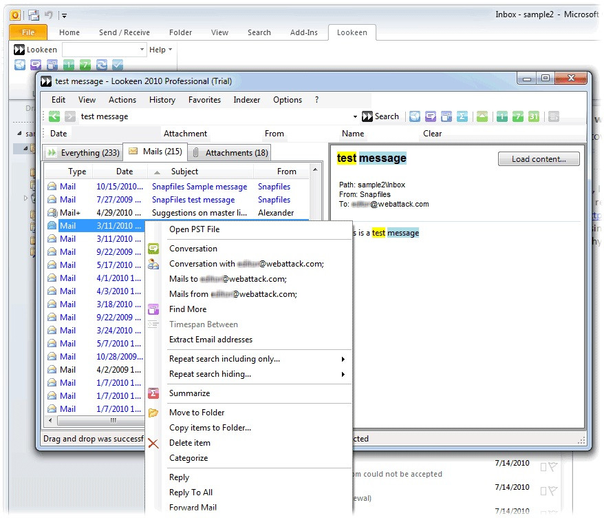Click the Outlook ribbon green calendar 1 icon

pyautogui.click(x=69, y=65)
